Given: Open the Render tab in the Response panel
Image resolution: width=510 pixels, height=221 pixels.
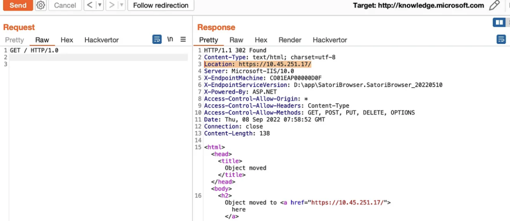Looking at the screenshot, I should pyautogui.click(x=290, y=40).
